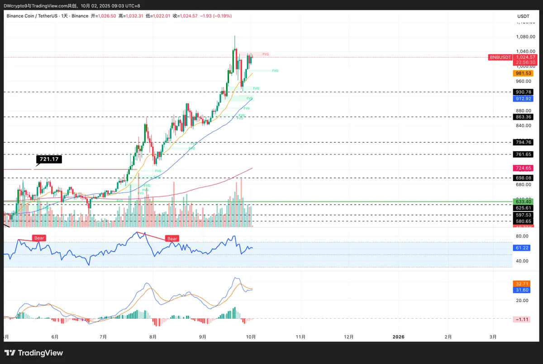Select the current price label 1,024.57
Screen dimensions: 543x364
(524, 57)
